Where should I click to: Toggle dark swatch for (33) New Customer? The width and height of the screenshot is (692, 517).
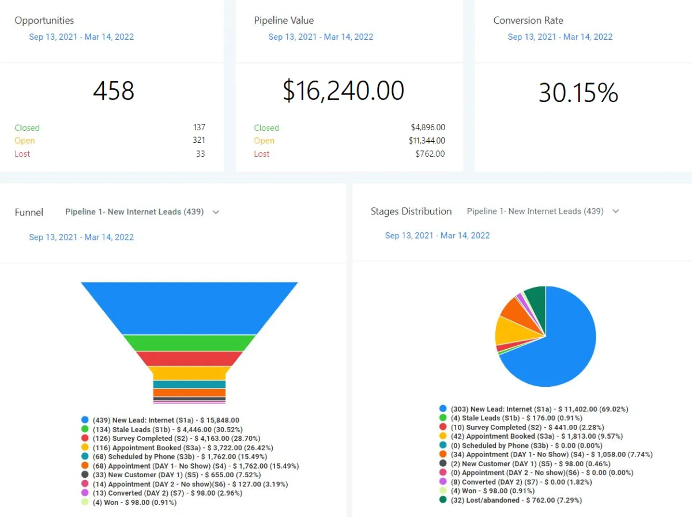click(85, 475)
